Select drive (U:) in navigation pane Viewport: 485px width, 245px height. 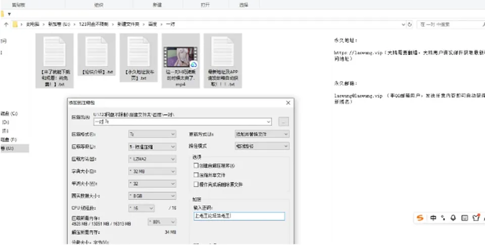[14, 148]
